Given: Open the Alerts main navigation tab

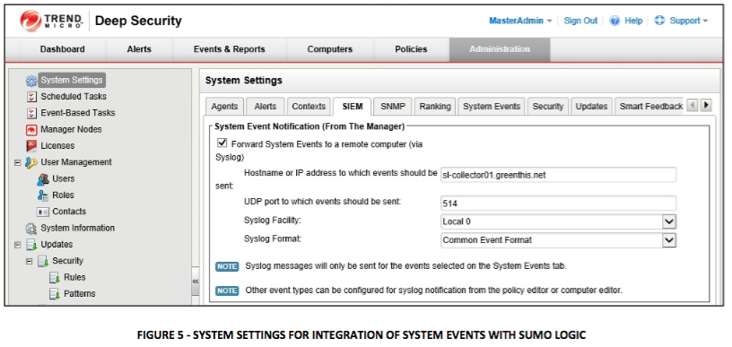Looking at the screenshot, I should [x=139, y=49].
